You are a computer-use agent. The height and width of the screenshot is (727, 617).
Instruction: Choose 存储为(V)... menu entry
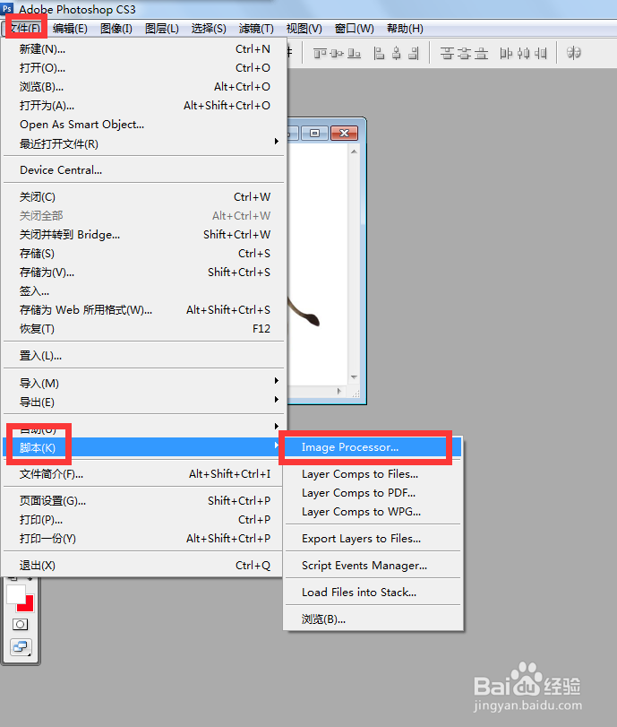[144, 273]
